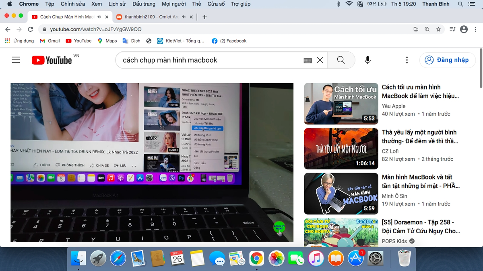Open YouTube settings three-dot menu
The image size is (483, 271).
(x=407, y=60)
